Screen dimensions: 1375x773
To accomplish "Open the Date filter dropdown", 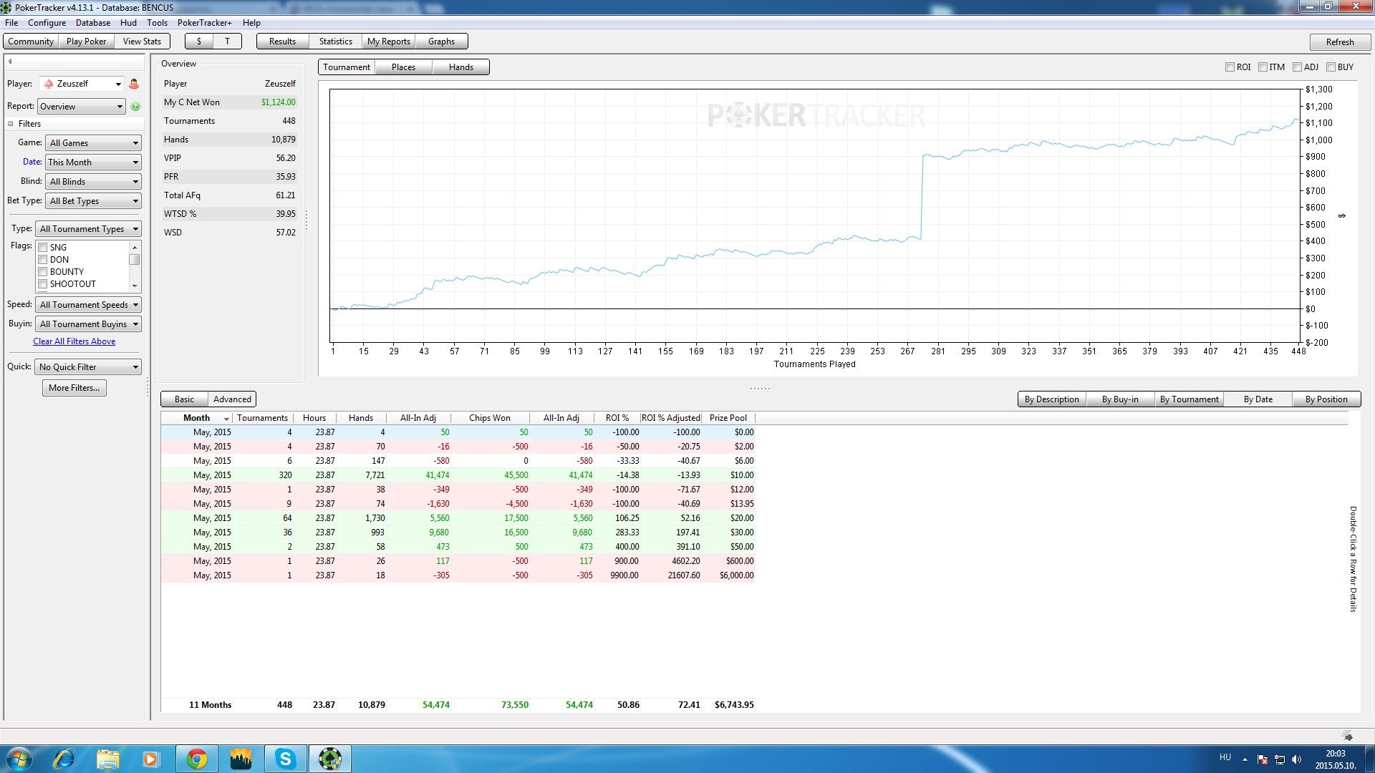I will click(x=93, y=162).
